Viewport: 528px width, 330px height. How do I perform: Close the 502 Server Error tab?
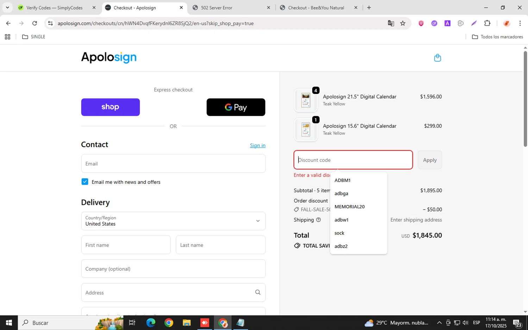[x=269, y=7]
